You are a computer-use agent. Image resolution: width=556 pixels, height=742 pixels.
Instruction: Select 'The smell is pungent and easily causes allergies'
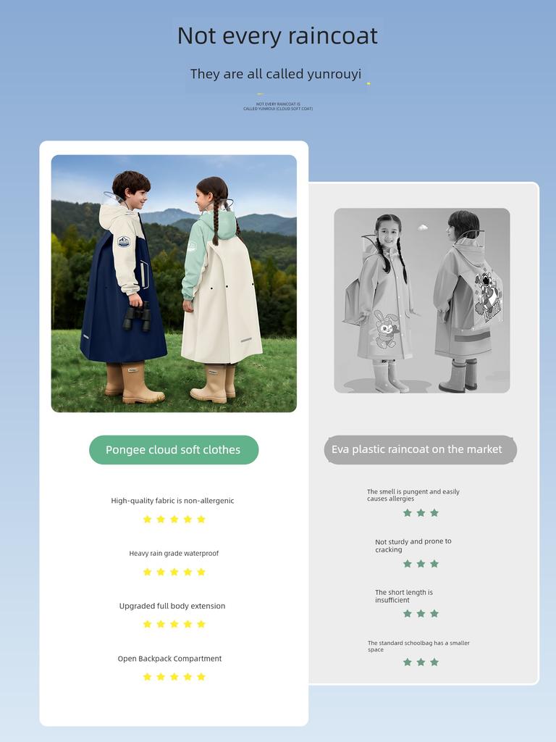click(x=413, y=495)
